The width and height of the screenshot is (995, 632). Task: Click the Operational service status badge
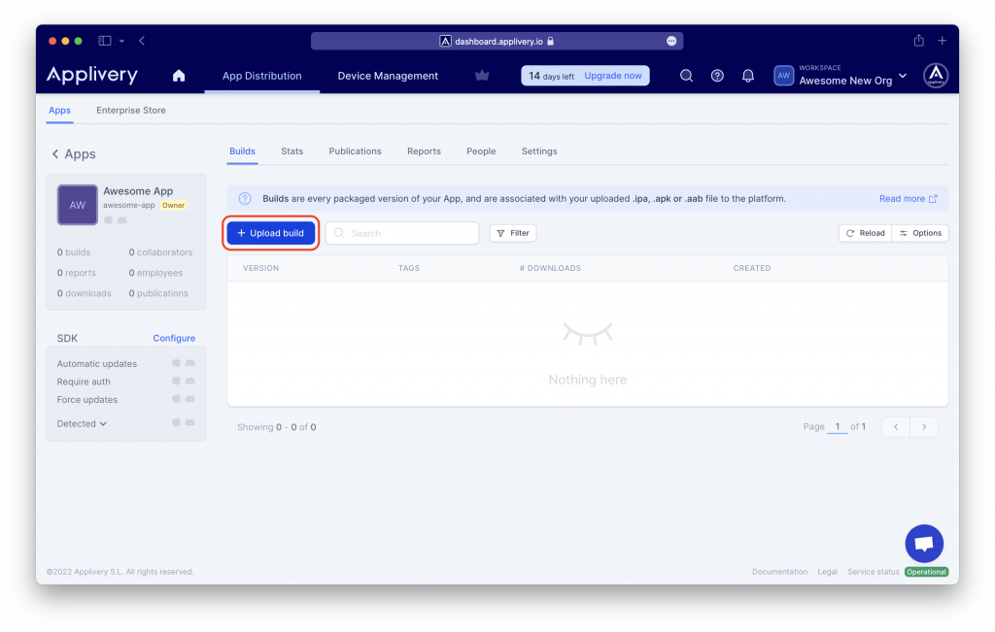(x=926, y=572)
